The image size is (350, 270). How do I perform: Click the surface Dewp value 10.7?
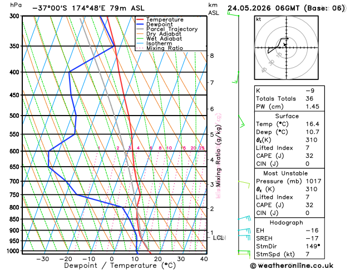[x=313, y=132]
